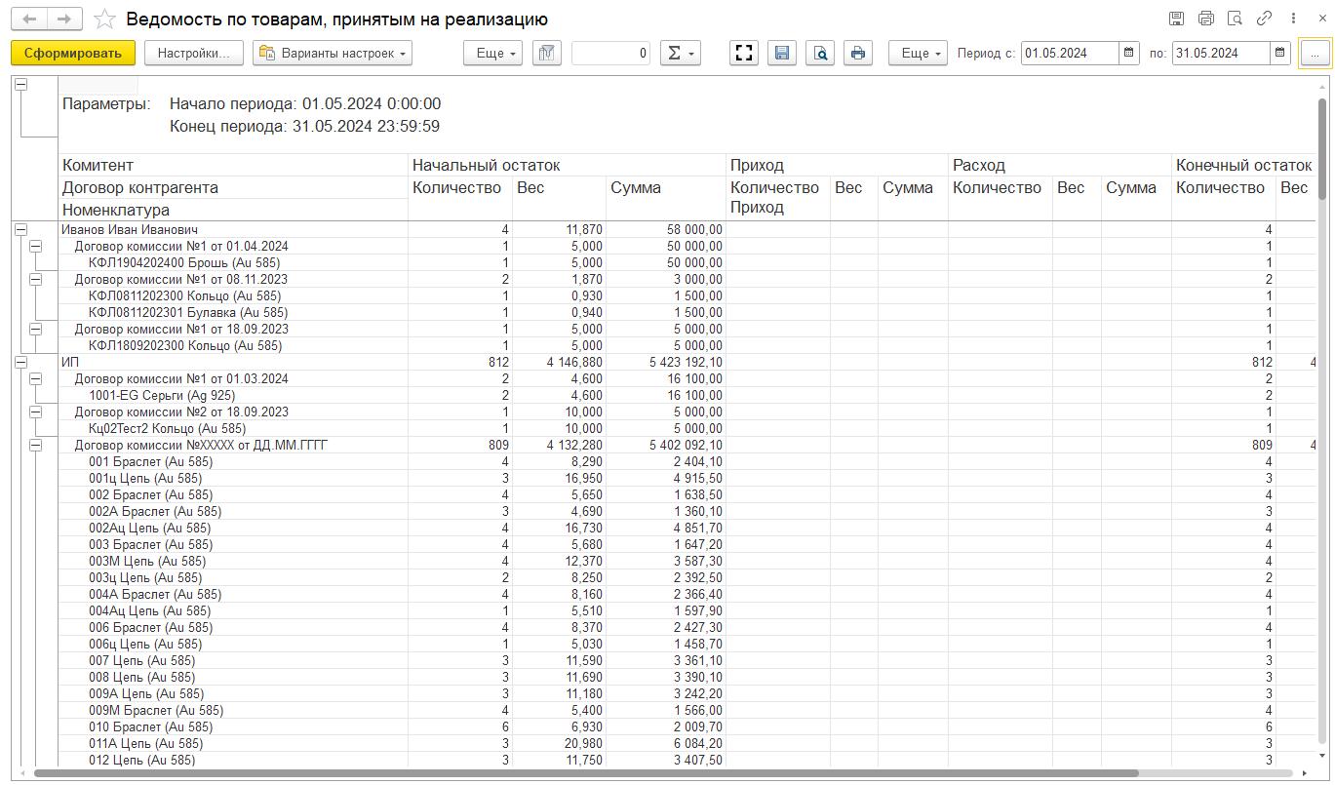Get link to report with chain icon
Image resolution: width=1335 pixels, height=785 pixels.
click(1265, 19)
